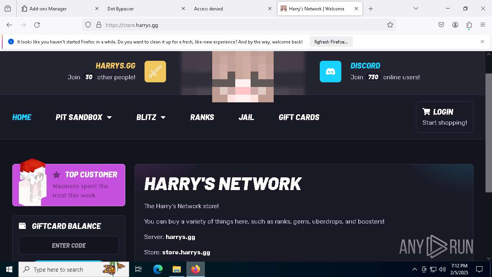Image resolution: width=492 pixels, height=277 pixels.
Task: Open Firefox application hamburger menu
Action: (x=483, y=25)
